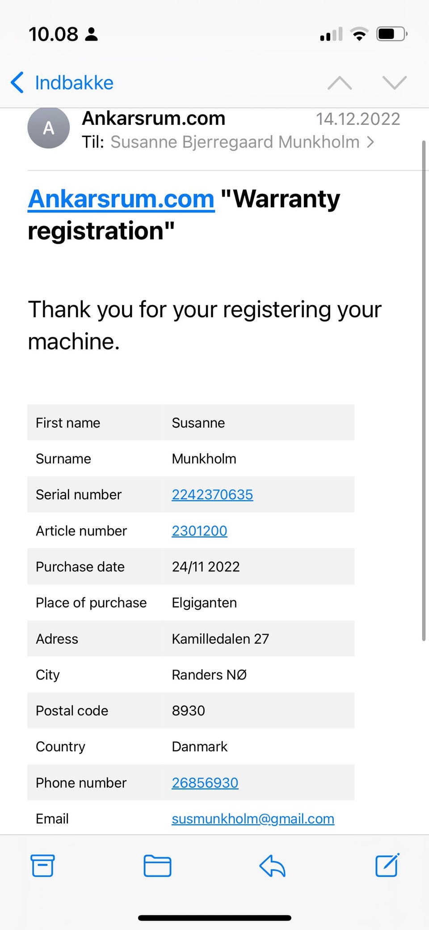Call the phone number 26856930
Viewport: 429px width, 930px height.
pos(205,782)
